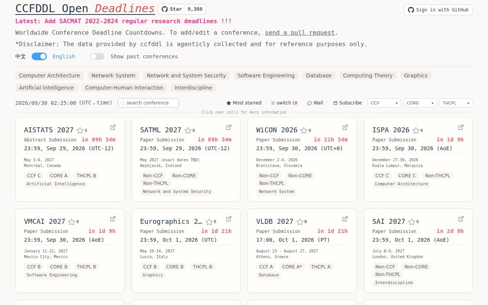The height and width of the screenshot is (305, 488).
Task: Click CORE A* tag on VLDB card
Action: coord(292,267)
